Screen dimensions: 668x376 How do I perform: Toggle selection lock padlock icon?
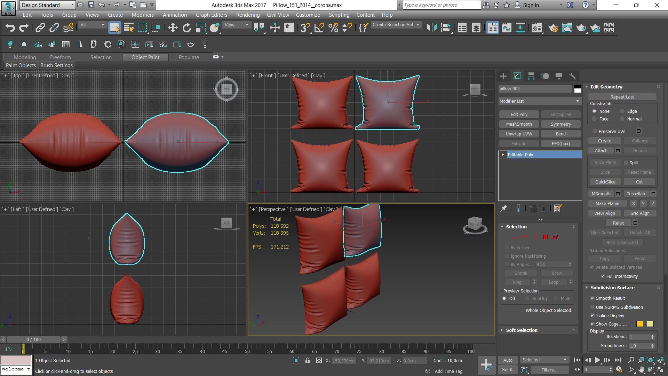tap(308, 361)
